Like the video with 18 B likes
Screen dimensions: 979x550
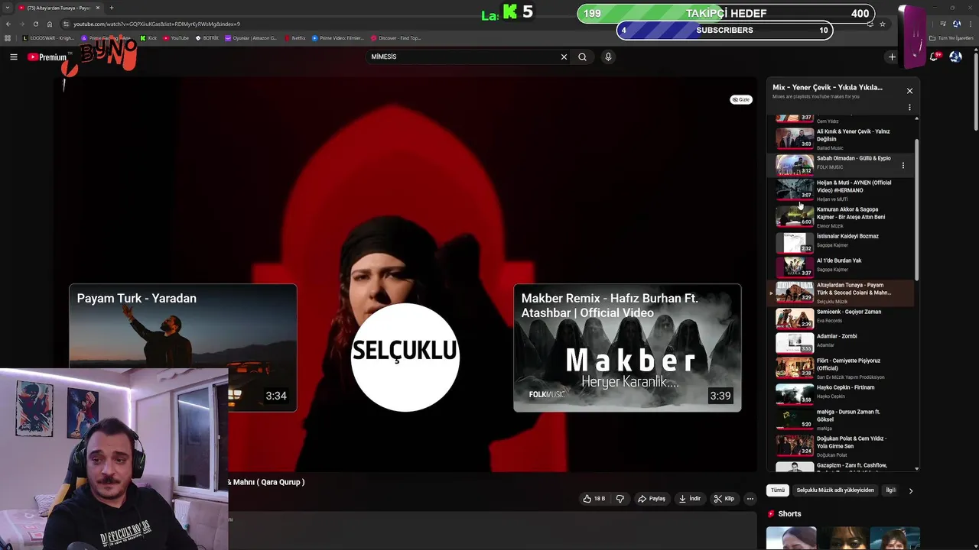click(x=594, y=499)
